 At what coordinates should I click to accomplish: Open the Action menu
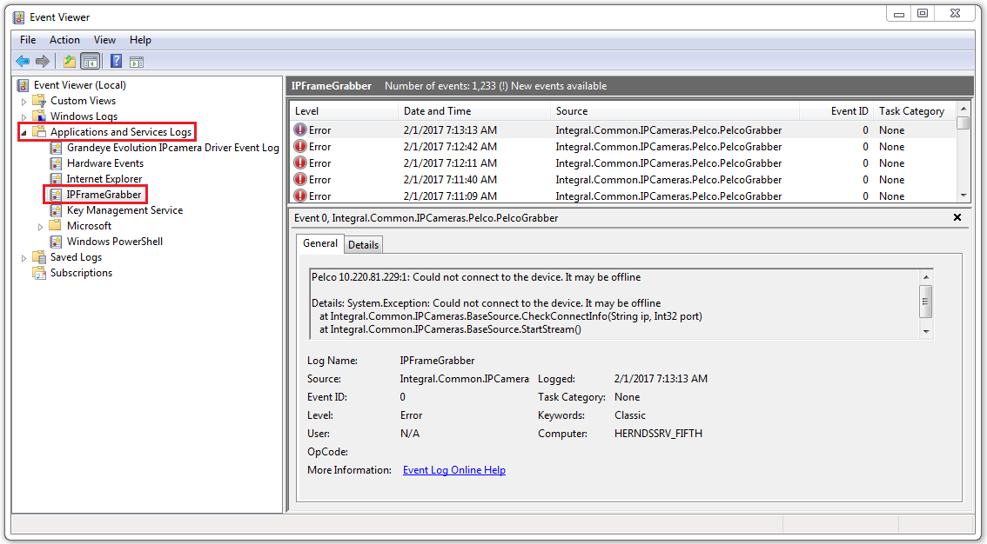click(x=64, y=40)
